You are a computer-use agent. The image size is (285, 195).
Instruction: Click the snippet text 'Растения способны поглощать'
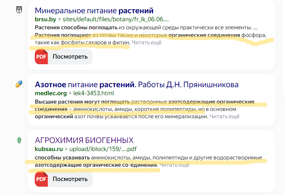coord(76,28)
